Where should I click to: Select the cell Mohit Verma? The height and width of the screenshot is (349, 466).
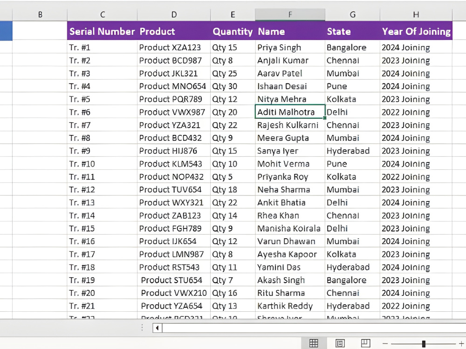tap(290, 164)
